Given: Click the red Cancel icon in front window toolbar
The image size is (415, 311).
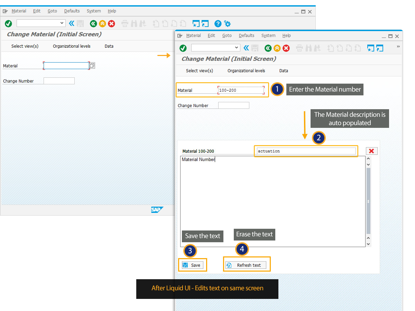Looking at the screenshot, I should [286, 48].
